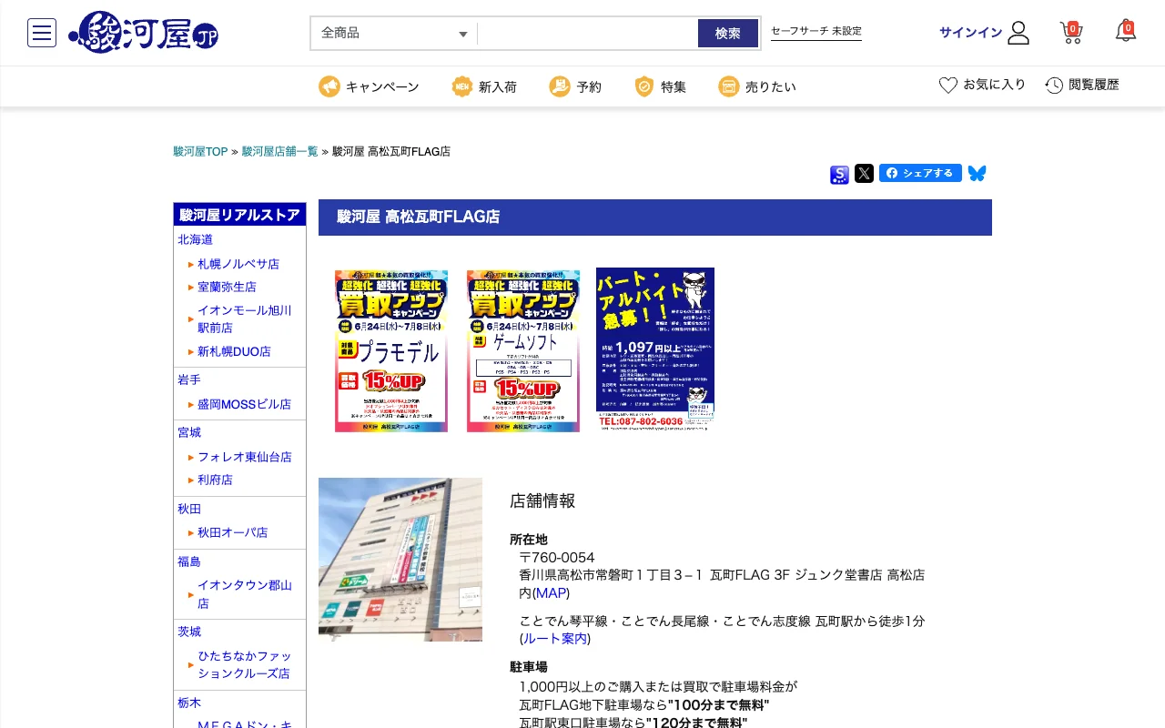Click the 岩手 region heading

(x=189, y=379)
